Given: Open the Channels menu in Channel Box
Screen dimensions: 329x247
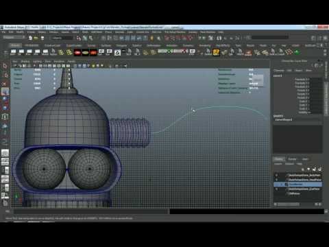Looking at the screenshot, I should point(279,70).
